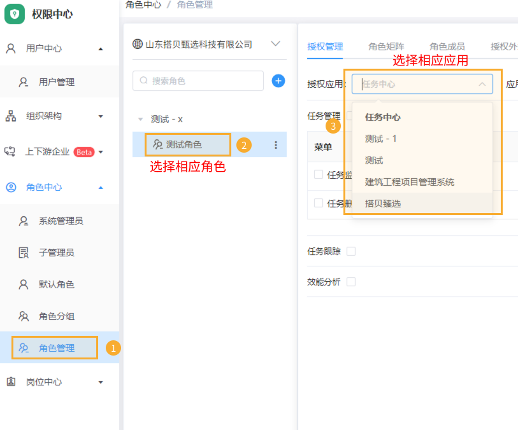Open 默认角色 page
This screenshot has width=518, height=430.
(59, 284)
